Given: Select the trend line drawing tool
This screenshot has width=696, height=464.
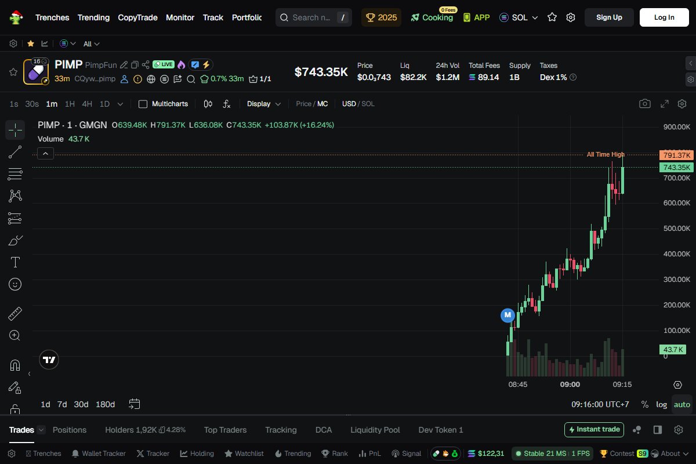Looking at the screenshot, I should (x=15, y=152).
